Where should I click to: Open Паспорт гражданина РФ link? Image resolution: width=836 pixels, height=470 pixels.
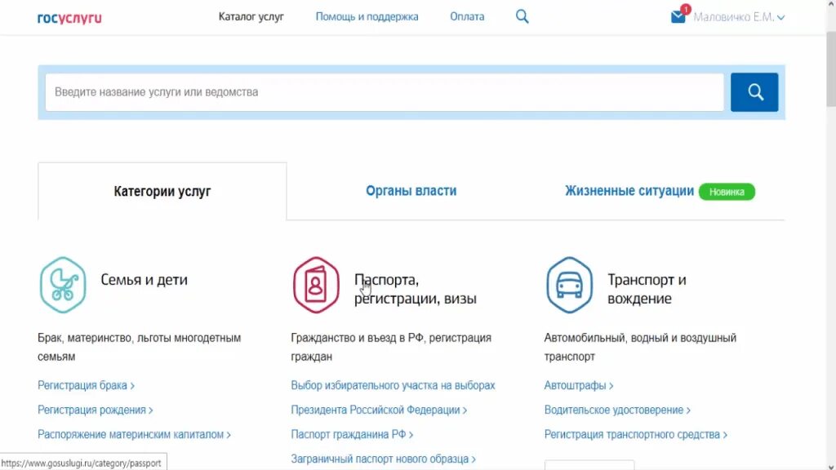(352, 434)
